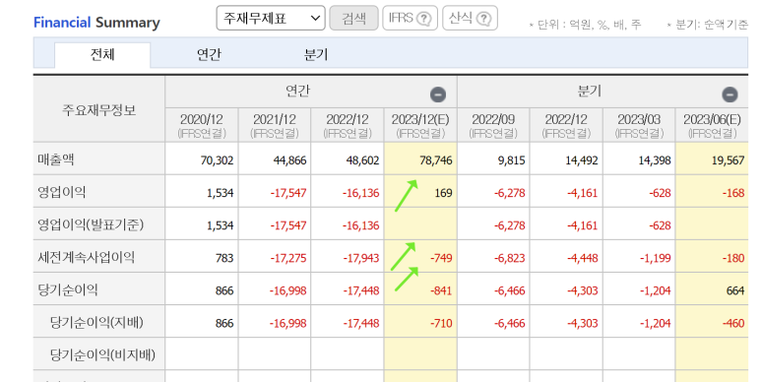Select the 영업이익(발표기준) row label
Viewport: 761px width, 382px height.
coord(91,224)
